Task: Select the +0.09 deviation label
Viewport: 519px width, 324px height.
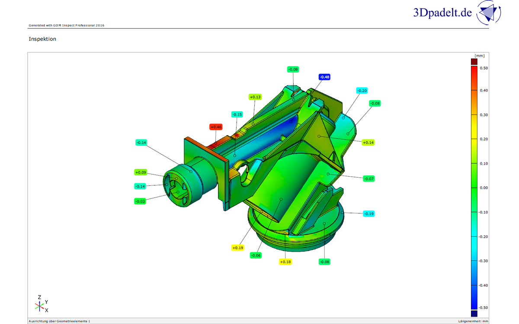Action: coord(141,172)
